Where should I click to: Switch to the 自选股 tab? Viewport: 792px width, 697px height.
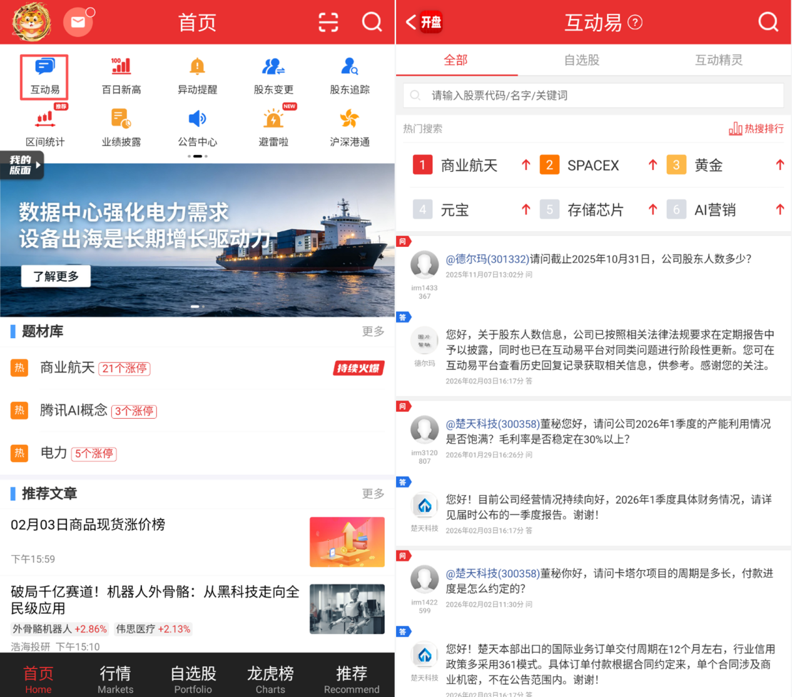click(581, 60)
